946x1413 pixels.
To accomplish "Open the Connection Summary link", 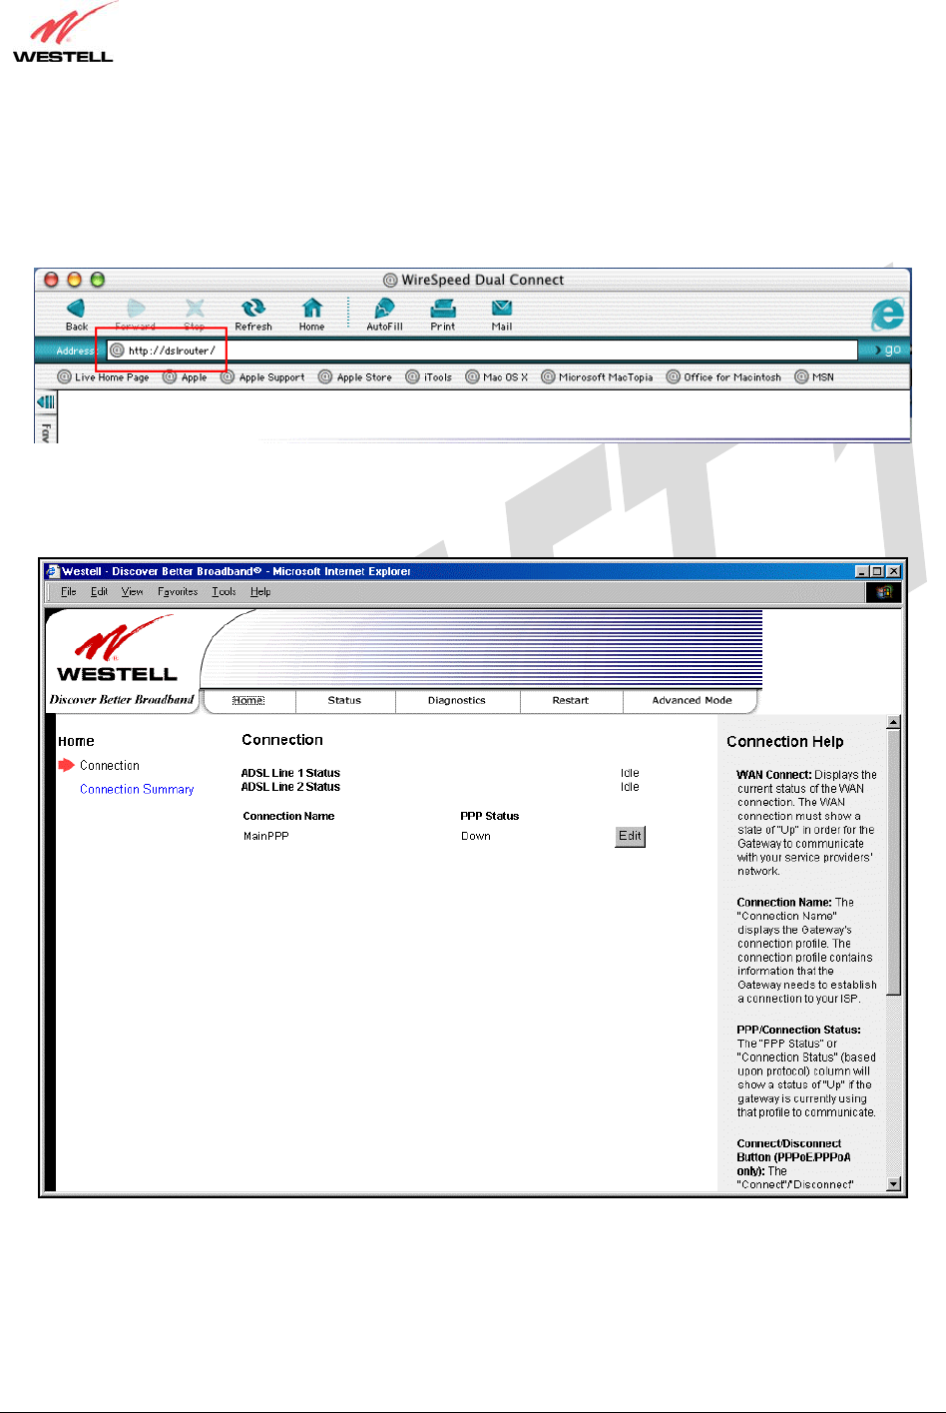I will point(137,790).
